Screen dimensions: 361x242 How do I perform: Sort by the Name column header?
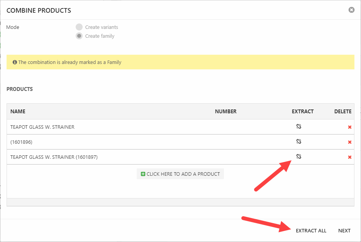click(18, 111)
